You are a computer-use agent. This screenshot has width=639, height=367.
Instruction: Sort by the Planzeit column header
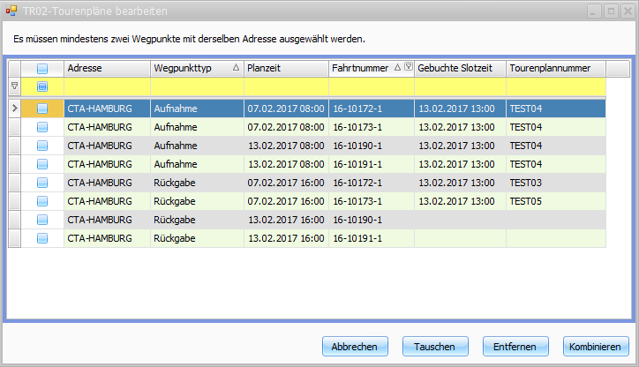285,68
